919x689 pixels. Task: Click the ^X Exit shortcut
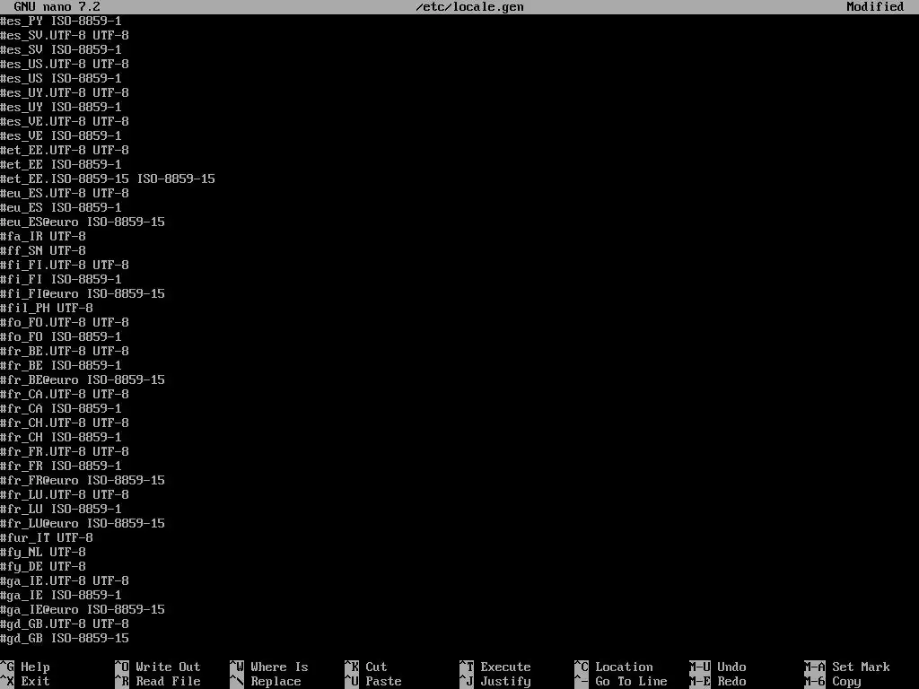coord(25,682)
